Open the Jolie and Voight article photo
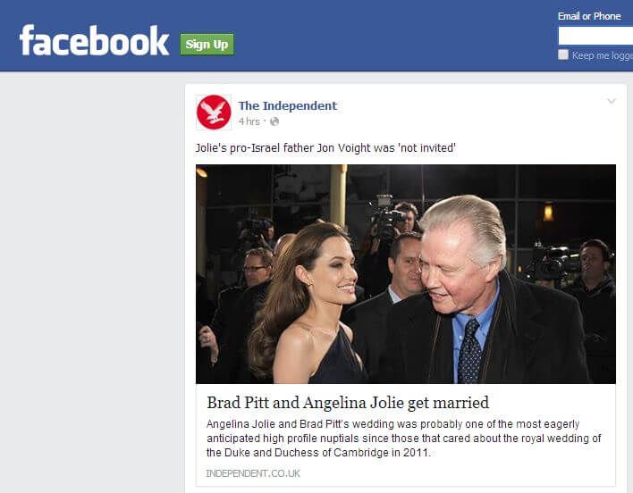Image resolution: width=633 pixels, height=493 pixels. [x=406, y=273]
